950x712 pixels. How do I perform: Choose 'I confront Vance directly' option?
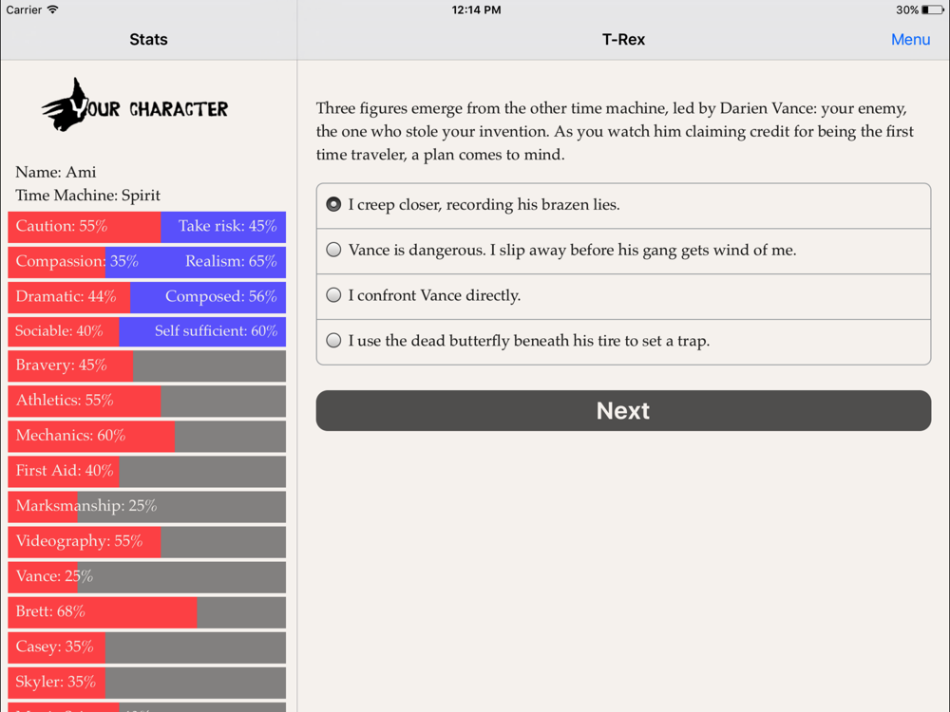pos(623,296)
